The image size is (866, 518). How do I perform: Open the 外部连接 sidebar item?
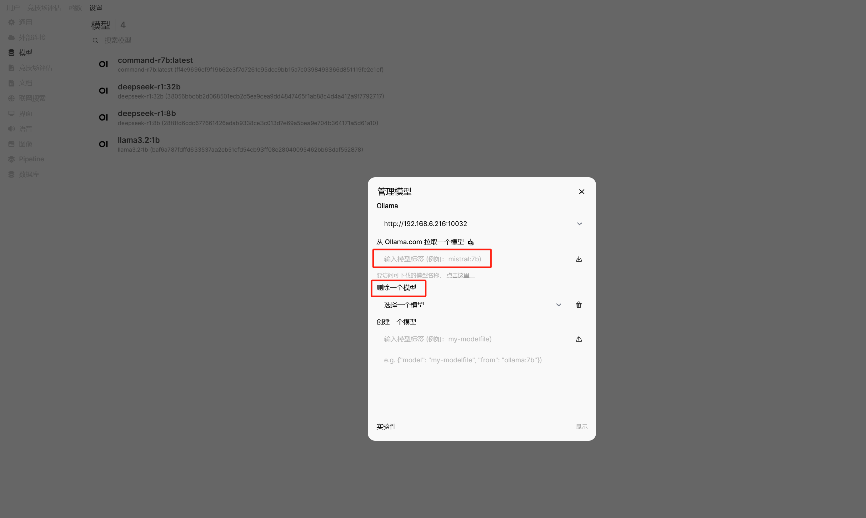pos(32,37)
